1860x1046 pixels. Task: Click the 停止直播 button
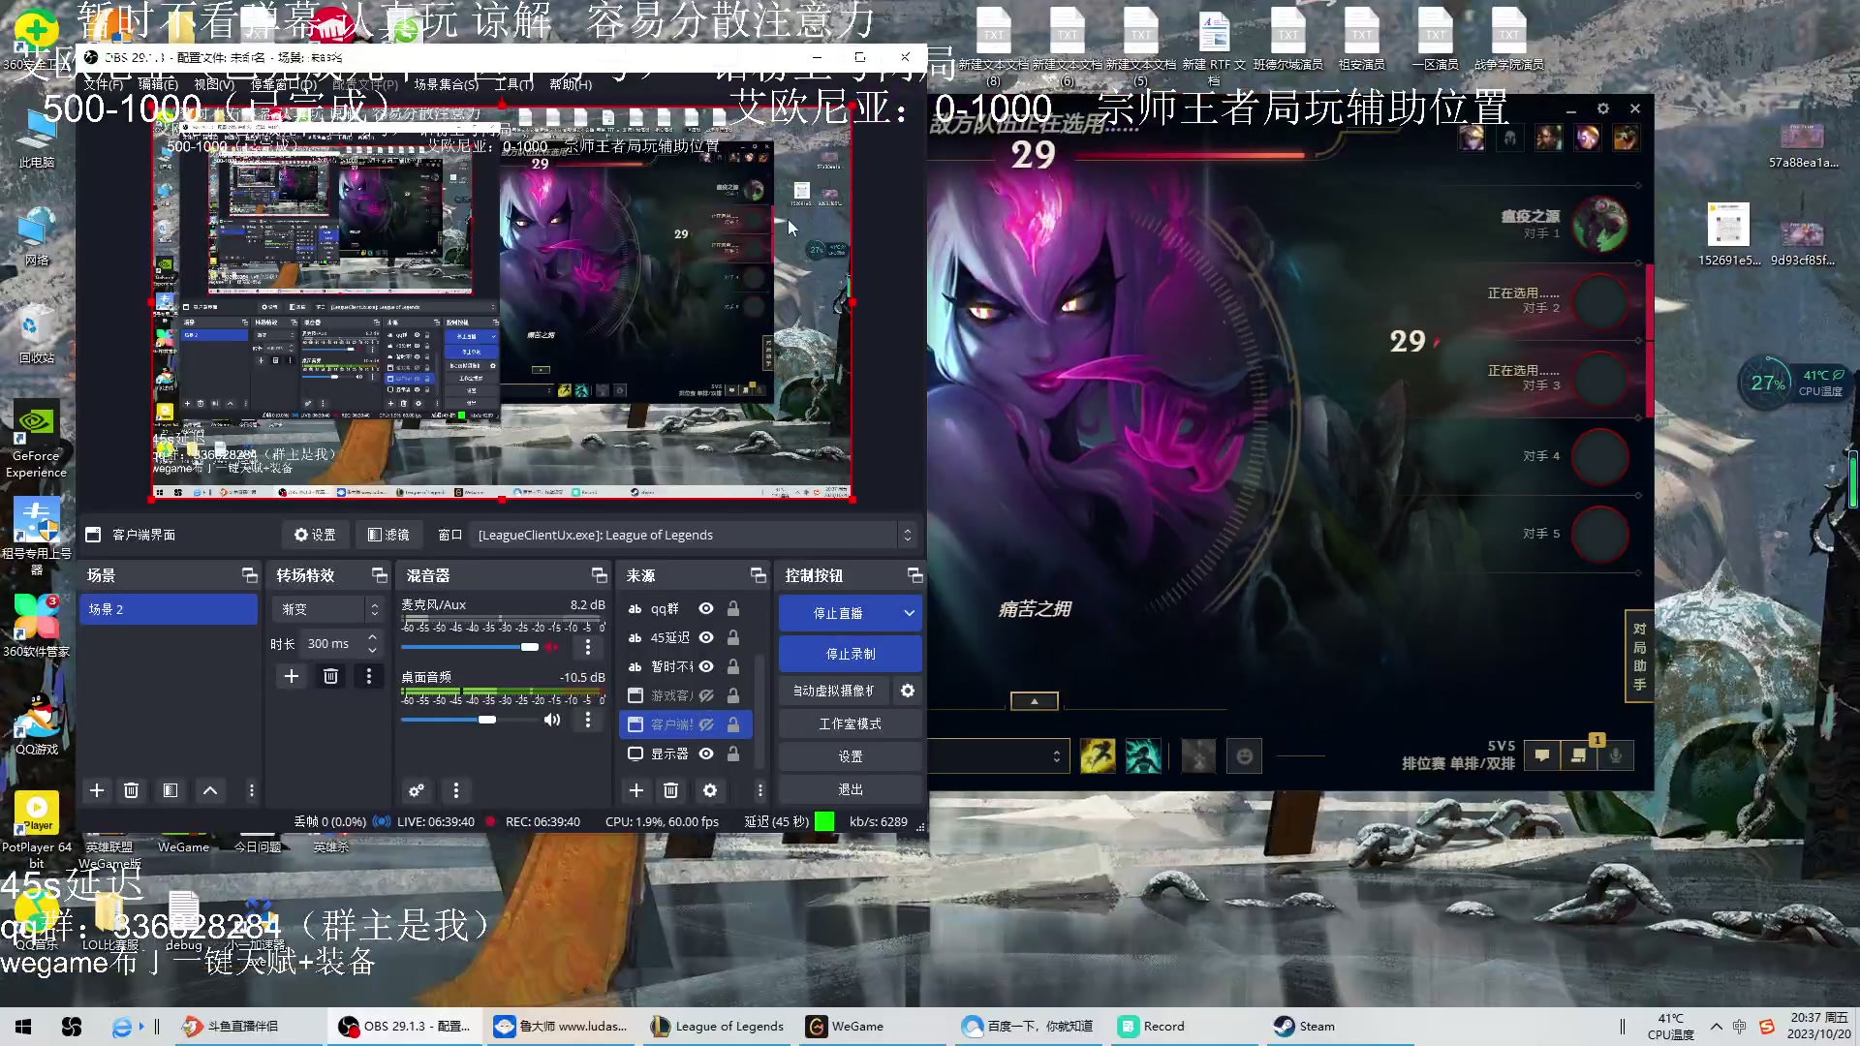(838, 613)
